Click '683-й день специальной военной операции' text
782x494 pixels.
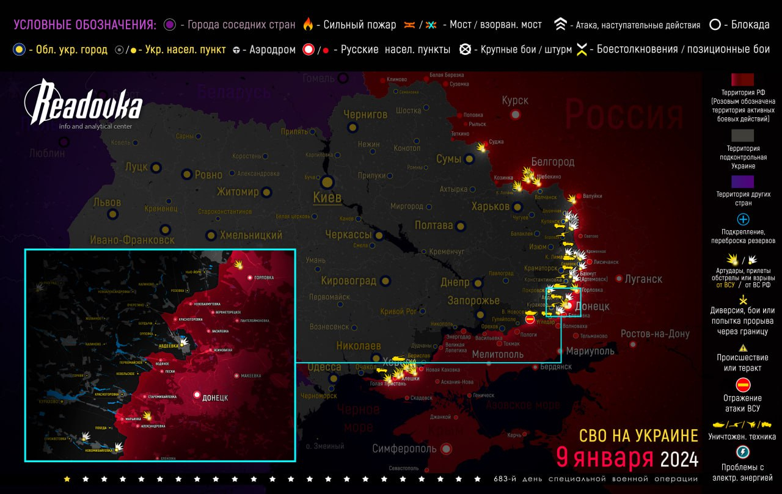[596, 479]
